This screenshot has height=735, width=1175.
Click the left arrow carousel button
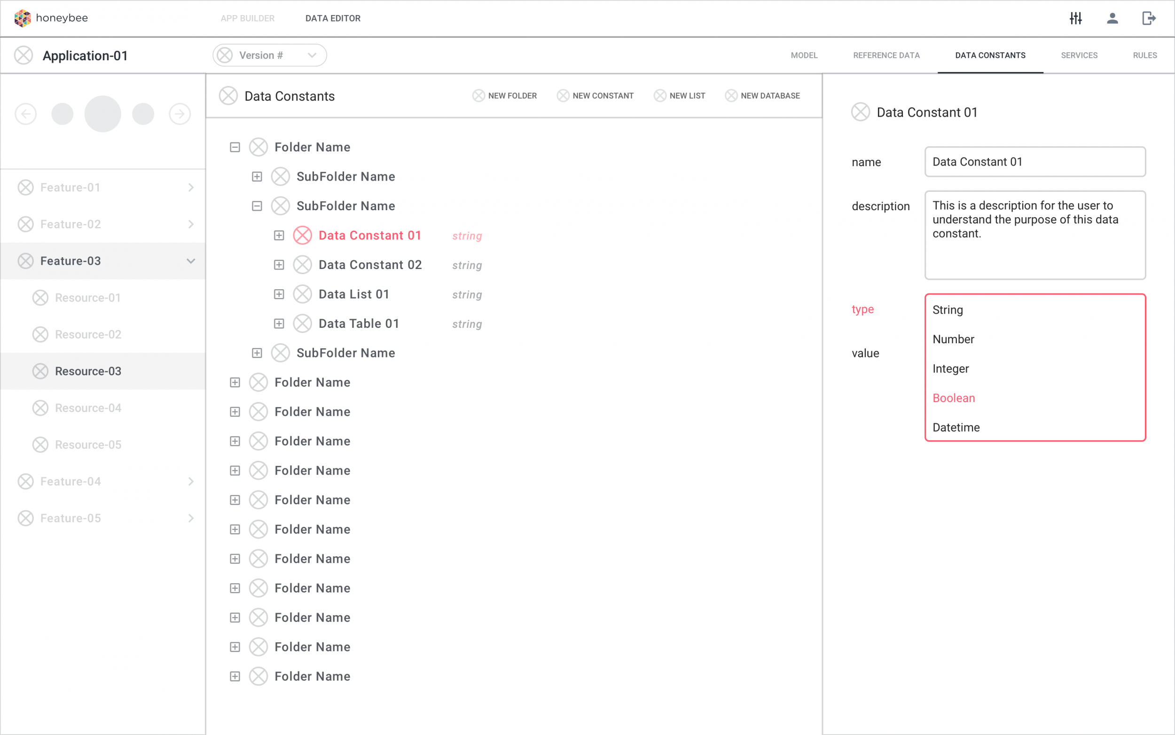(x=26, y=114)
